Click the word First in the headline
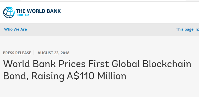 (99, 64)
